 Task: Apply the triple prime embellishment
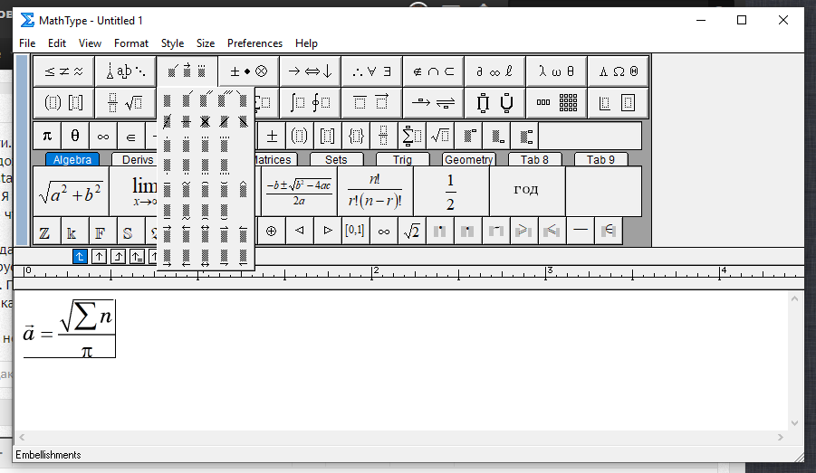[225, 99]
